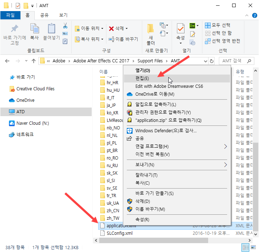The image size is (259, 252).
Task: Click the Cut scissors icon
Action: point(65,25)
